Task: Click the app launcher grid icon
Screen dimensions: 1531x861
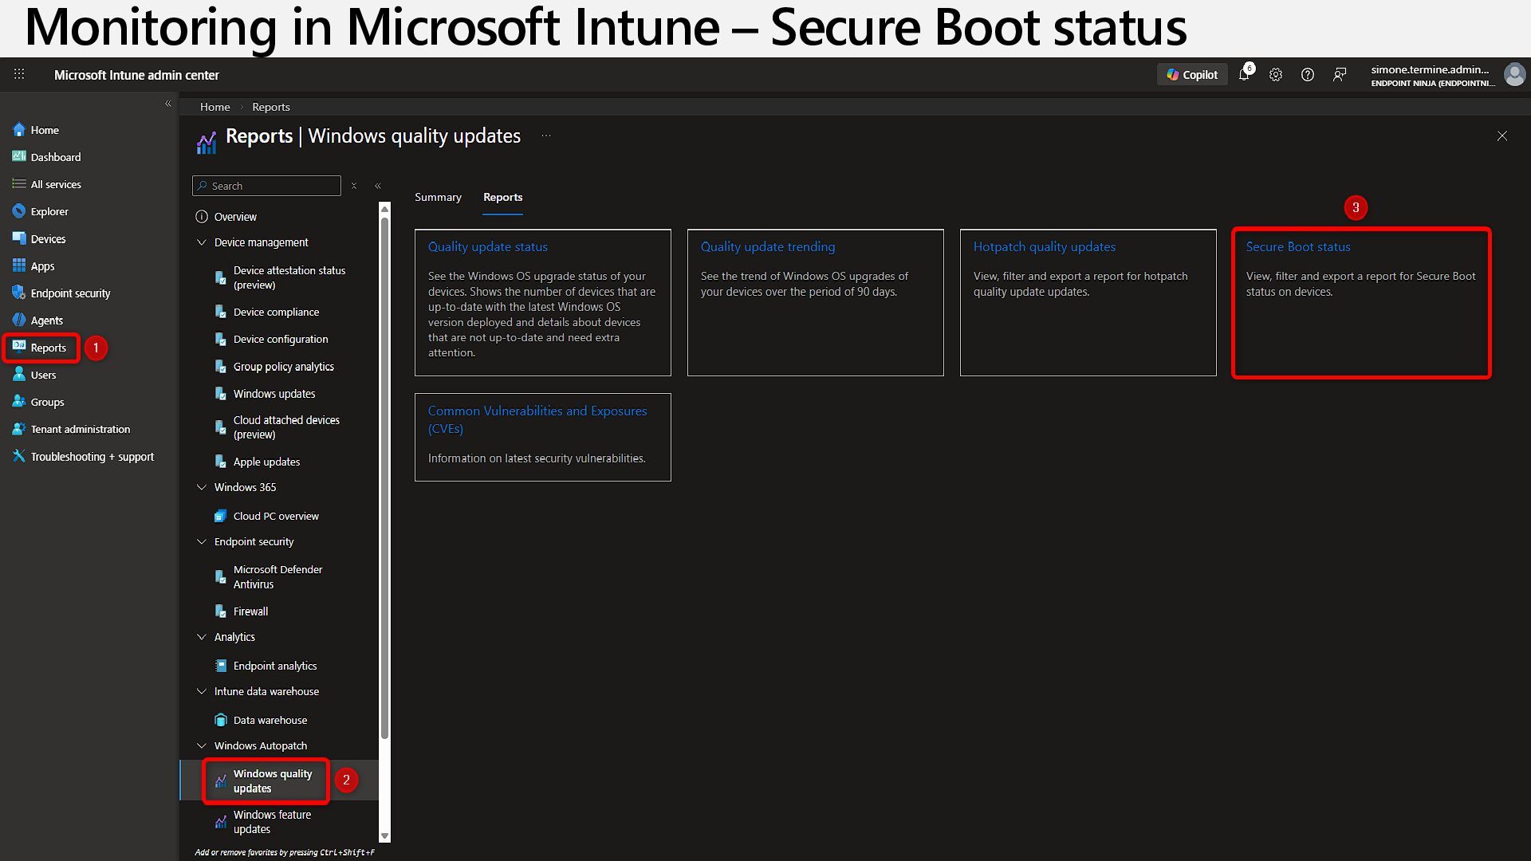Action: pyautogui.click(x=19, y=74)
